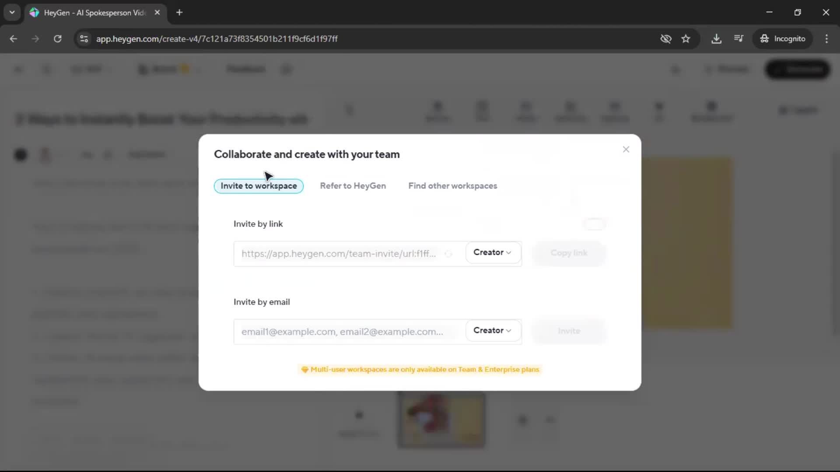840x472 pixels.
Task: Open Creator role dropdown for email invite
Action: point(492,331)
